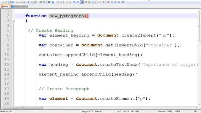
Task: Open the Document Map toolbar icon
Action: point(89,2)
